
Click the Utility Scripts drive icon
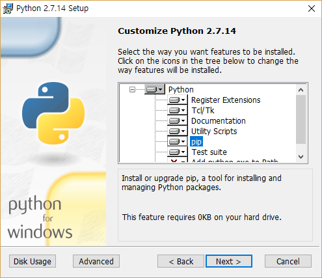click(x=177, y=131)
